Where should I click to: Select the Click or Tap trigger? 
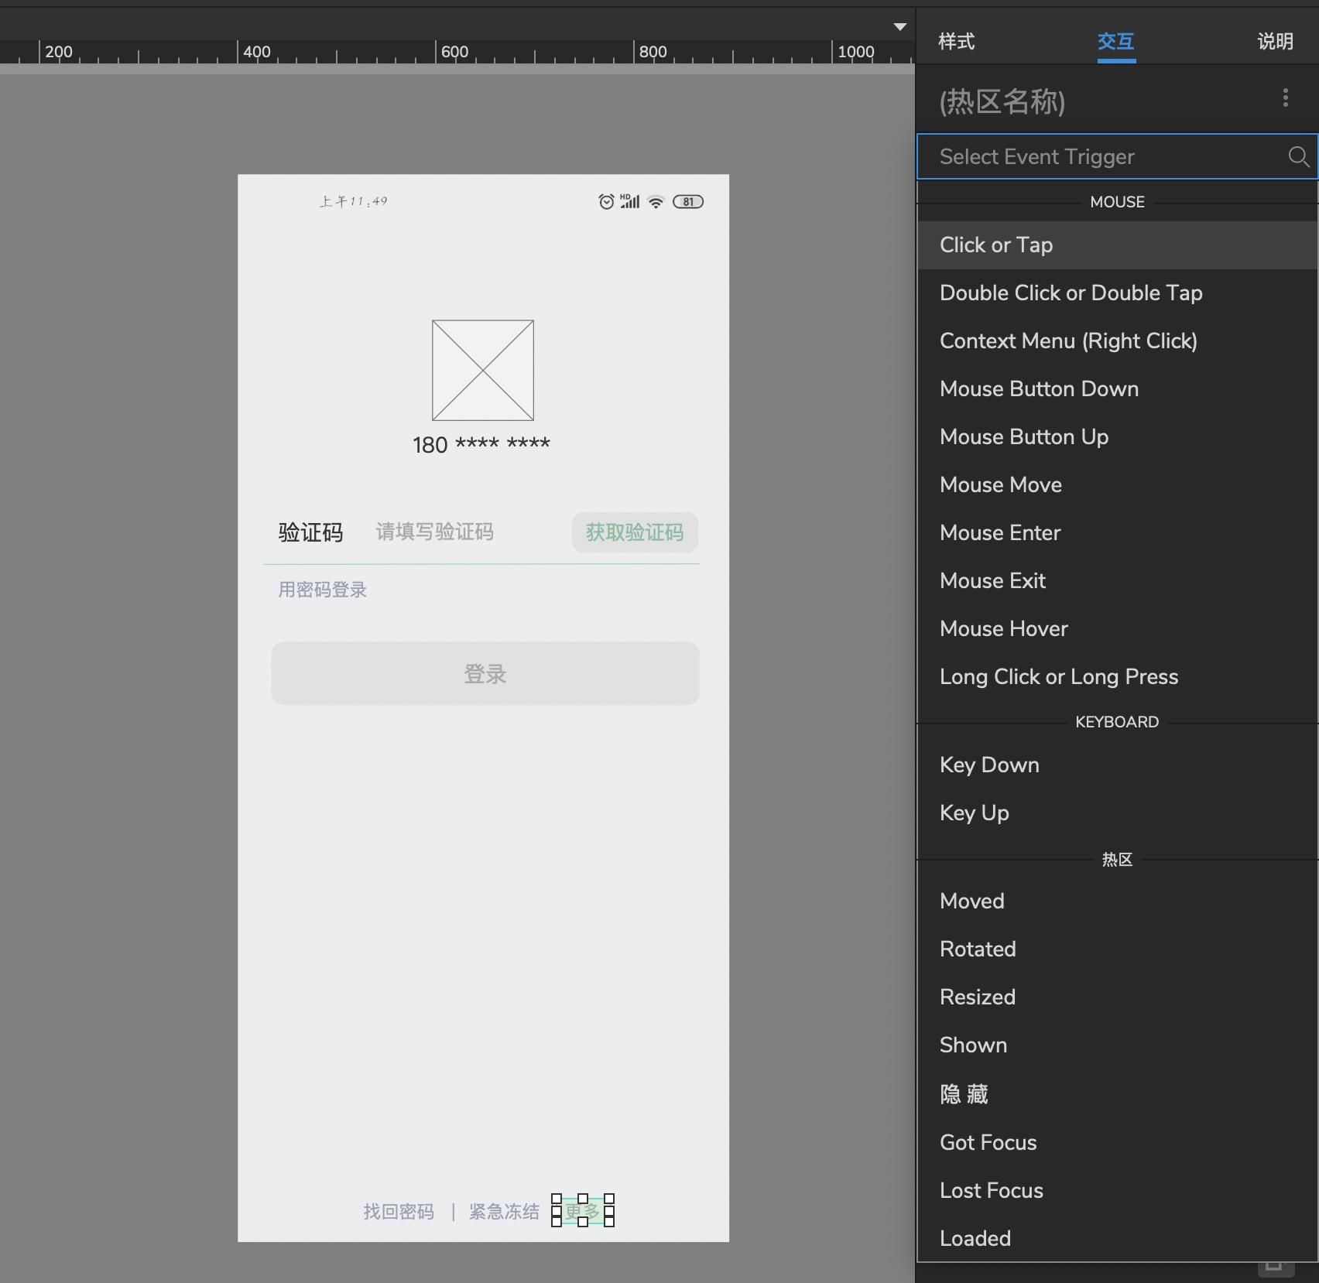click(x=995, y=245)
